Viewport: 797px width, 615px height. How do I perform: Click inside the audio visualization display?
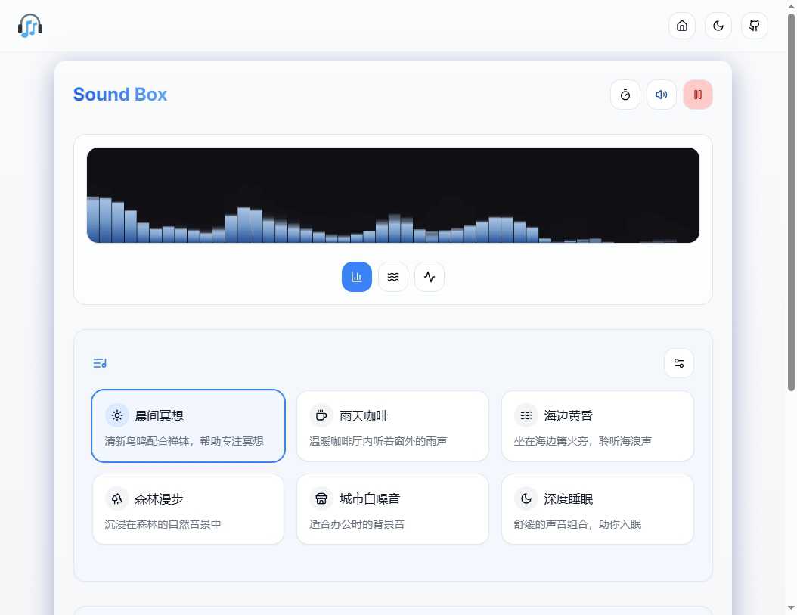tap(392, 194)
